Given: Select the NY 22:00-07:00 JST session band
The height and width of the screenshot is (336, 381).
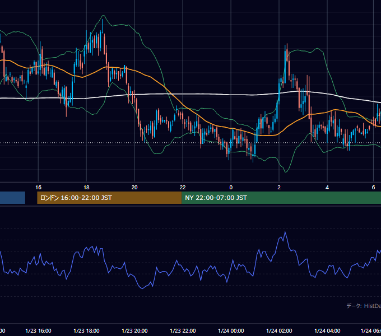Looking at the screenshot, I should (x=281, y=198).
